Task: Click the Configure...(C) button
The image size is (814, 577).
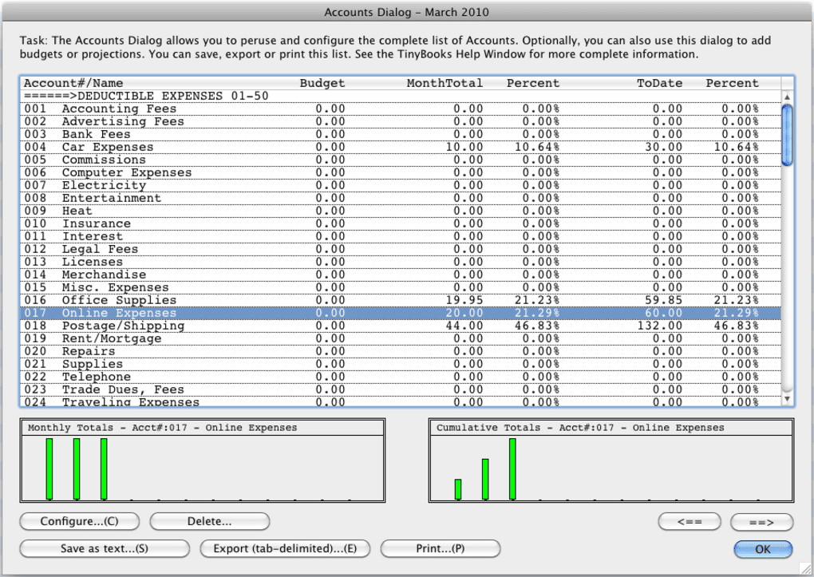Action: tap(80, 521)
